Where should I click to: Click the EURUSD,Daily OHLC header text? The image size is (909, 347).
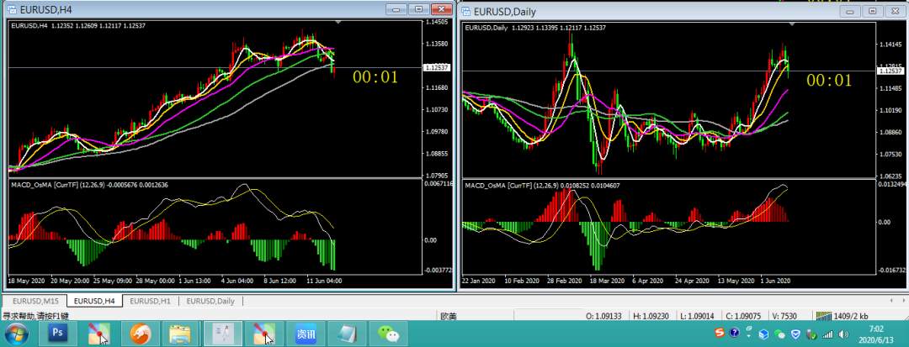535,28
